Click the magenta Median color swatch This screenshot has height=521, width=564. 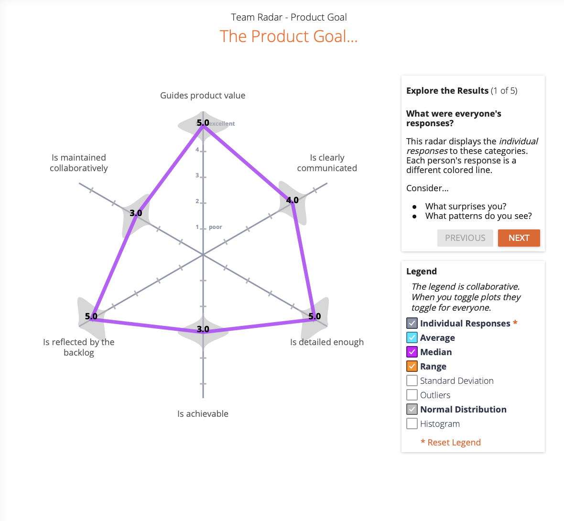coord(412,352)
